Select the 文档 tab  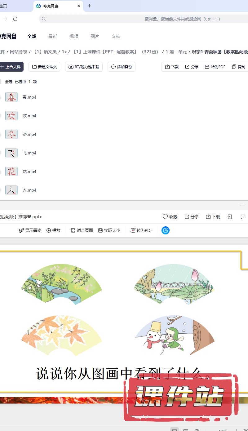pyautogui.click(x=116, y=36)
